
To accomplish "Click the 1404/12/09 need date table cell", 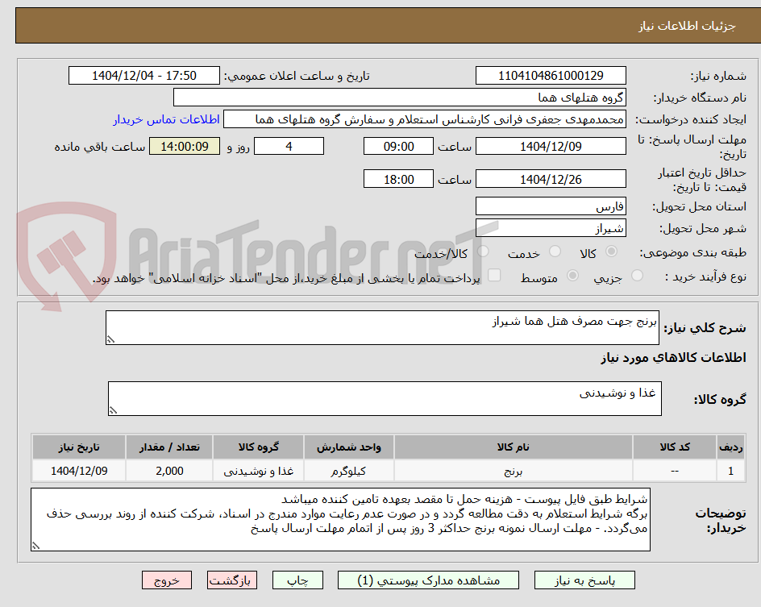I will [79, 471].
